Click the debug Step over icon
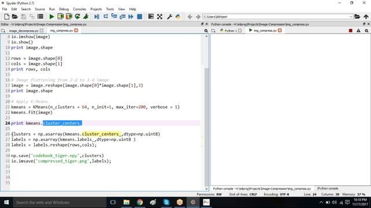 (x=106, y=17)
